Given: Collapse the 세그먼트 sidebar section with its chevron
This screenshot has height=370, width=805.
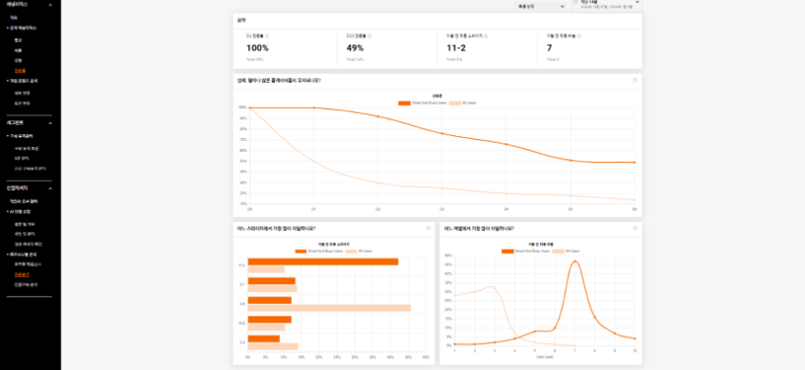Looking at the screenshot, I should point(50,123).
